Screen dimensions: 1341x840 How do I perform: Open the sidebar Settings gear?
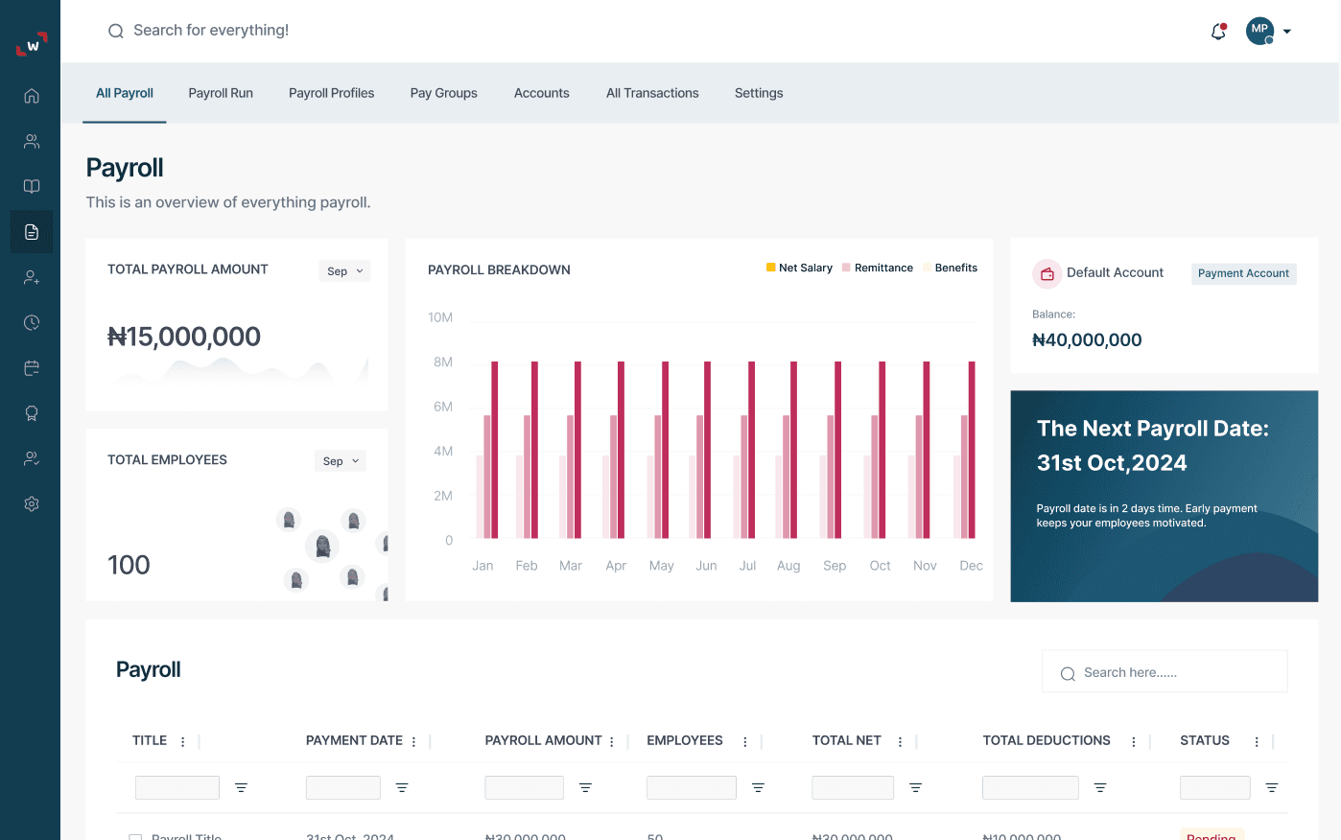pyautogui.click(x=32, y=503)
